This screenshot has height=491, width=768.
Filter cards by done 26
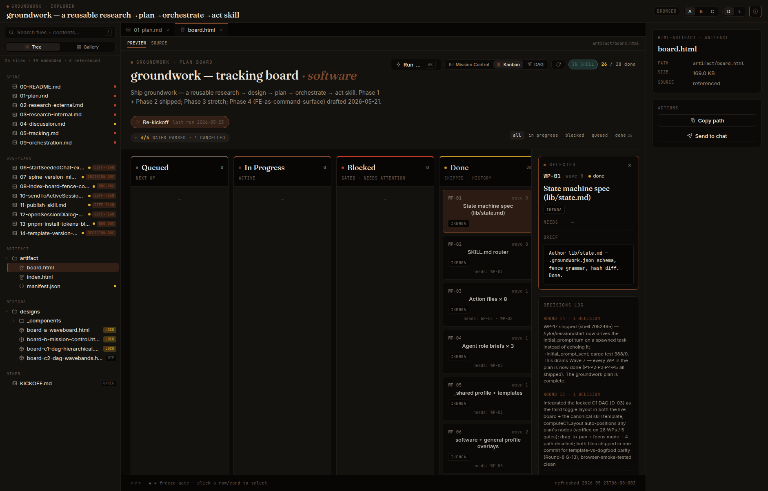click(x=624, y=136)
